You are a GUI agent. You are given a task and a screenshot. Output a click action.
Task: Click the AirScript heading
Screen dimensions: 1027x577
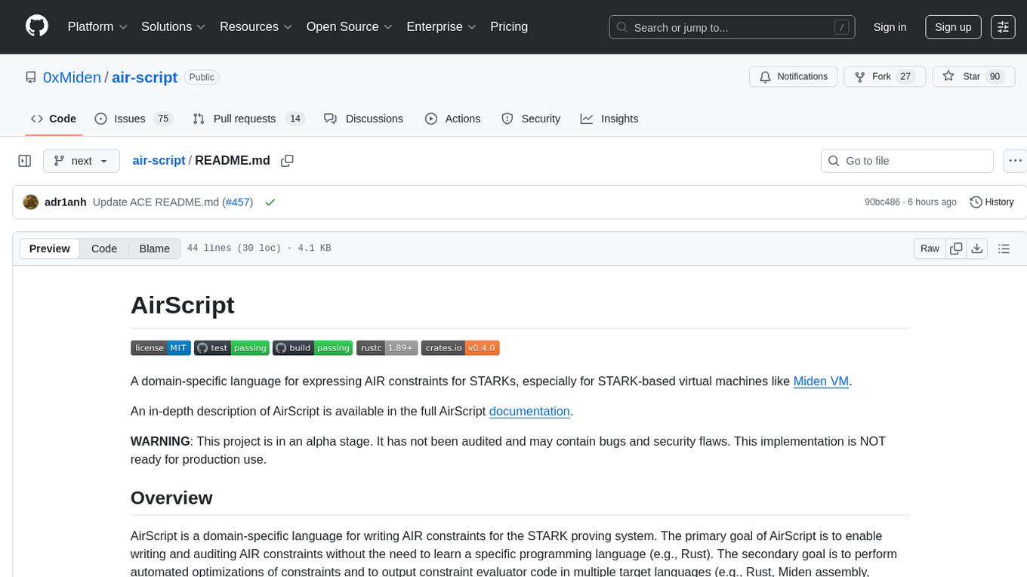tap(182, 305)
